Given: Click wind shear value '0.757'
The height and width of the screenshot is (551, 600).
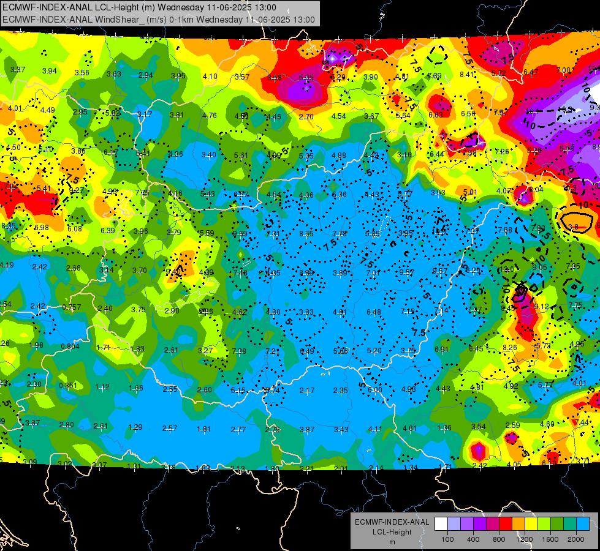Looking at the screenshot, I should pos(72,307).
